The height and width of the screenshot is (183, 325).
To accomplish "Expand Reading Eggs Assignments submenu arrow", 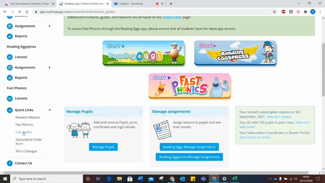I will 50,26.
